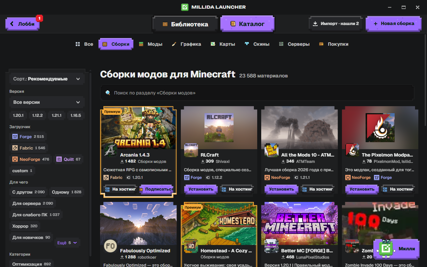Switch to the Библиотека tab
427x267 pixels.
pos(185,24)
